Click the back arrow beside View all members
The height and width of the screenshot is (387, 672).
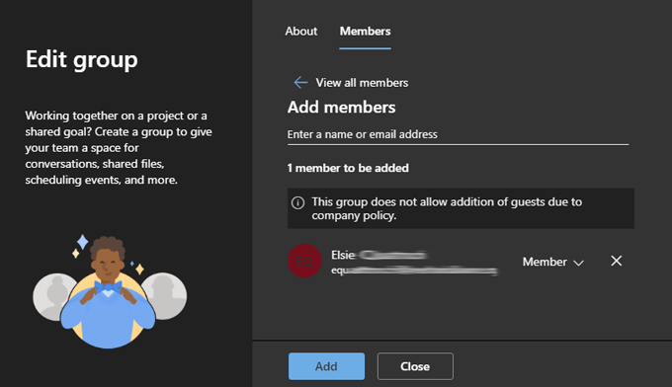[x=300, y=83]
